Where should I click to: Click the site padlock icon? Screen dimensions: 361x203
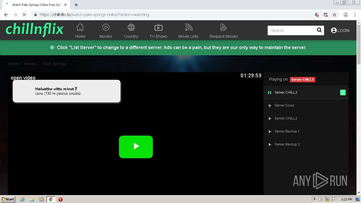[x=35, y=15]
